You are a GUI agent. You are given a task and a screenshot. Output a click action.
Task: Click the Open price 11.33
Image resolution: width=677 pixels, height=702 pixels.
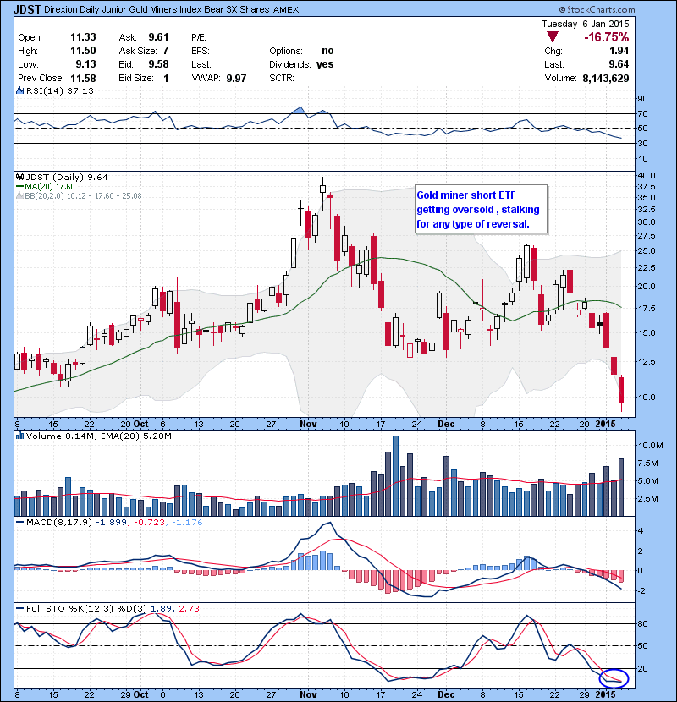click(x=83, y=37)
